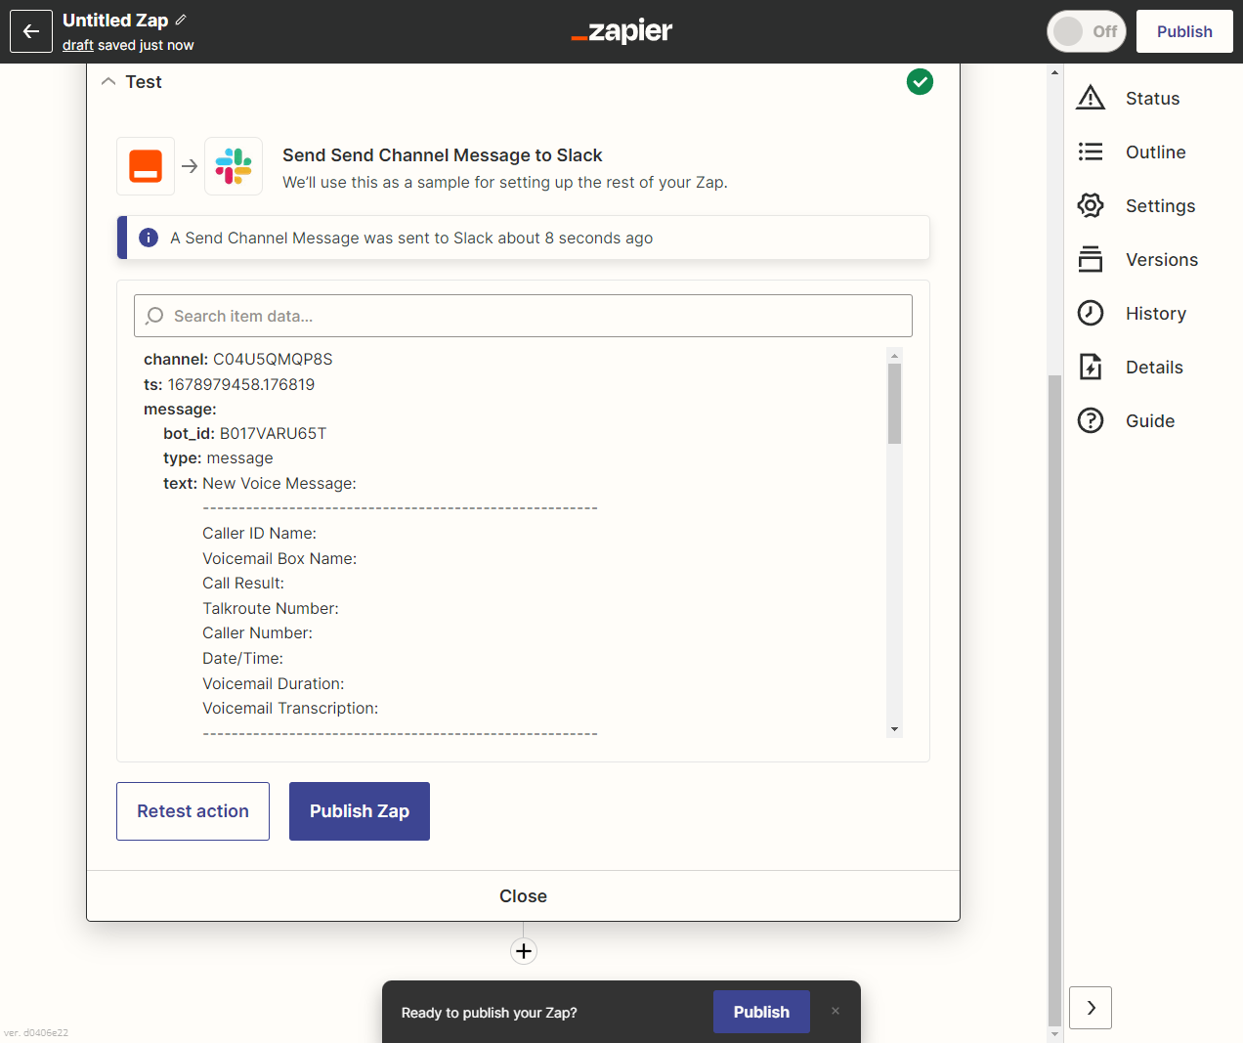The width and height of the screenshot is (1243, 1043).
Task: Click the Zapier logo
Action: click(621, 31)
